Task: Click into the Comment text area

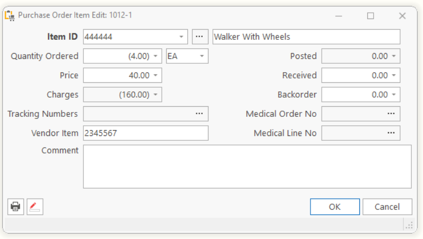Action: 247,166
